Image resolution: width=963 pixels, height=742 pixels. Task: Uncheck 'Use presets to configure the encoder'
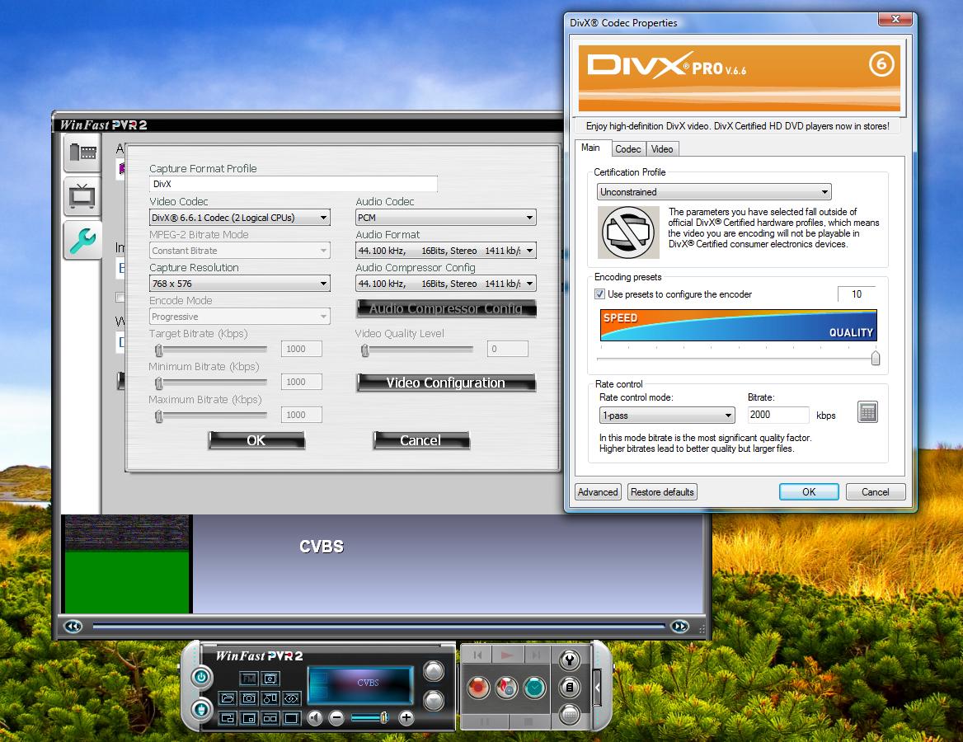[x=599, y=294]
